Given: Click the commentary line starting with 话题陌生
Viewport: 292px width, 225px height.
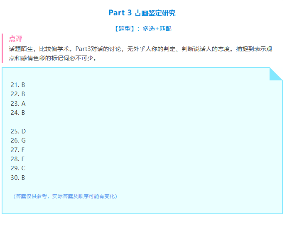Looking at the screenshot, I should (x=140, y=49).
